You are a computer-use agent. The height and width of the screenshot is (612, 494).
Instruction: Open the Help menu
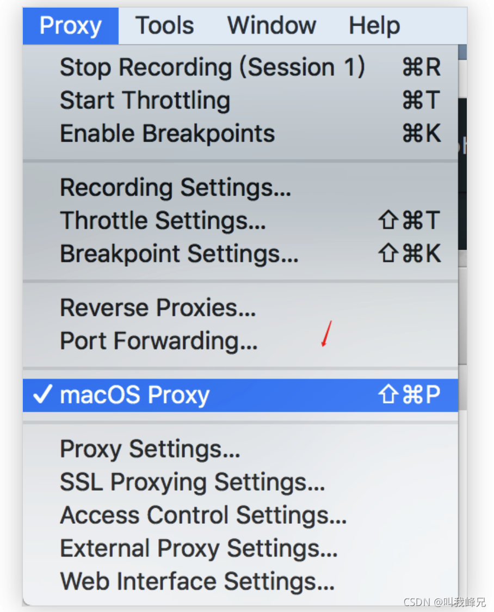pos(374,26)
